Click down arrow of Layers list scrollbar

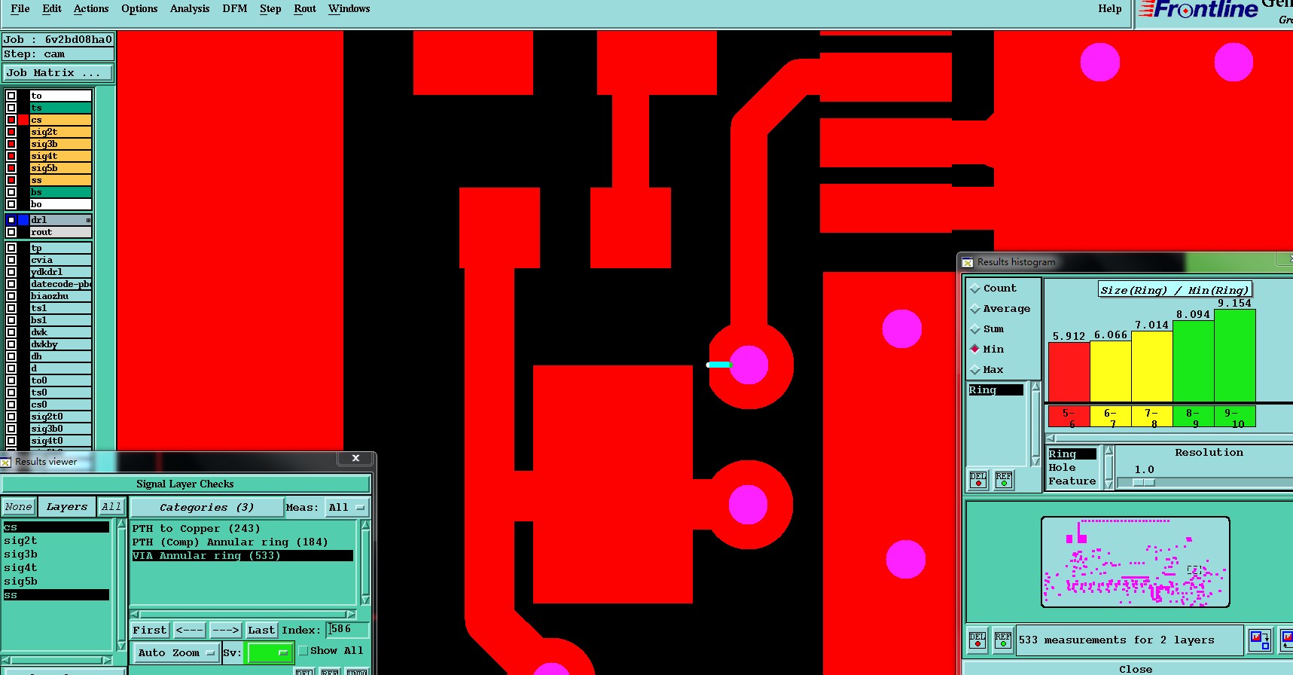[x=121, y=646]
